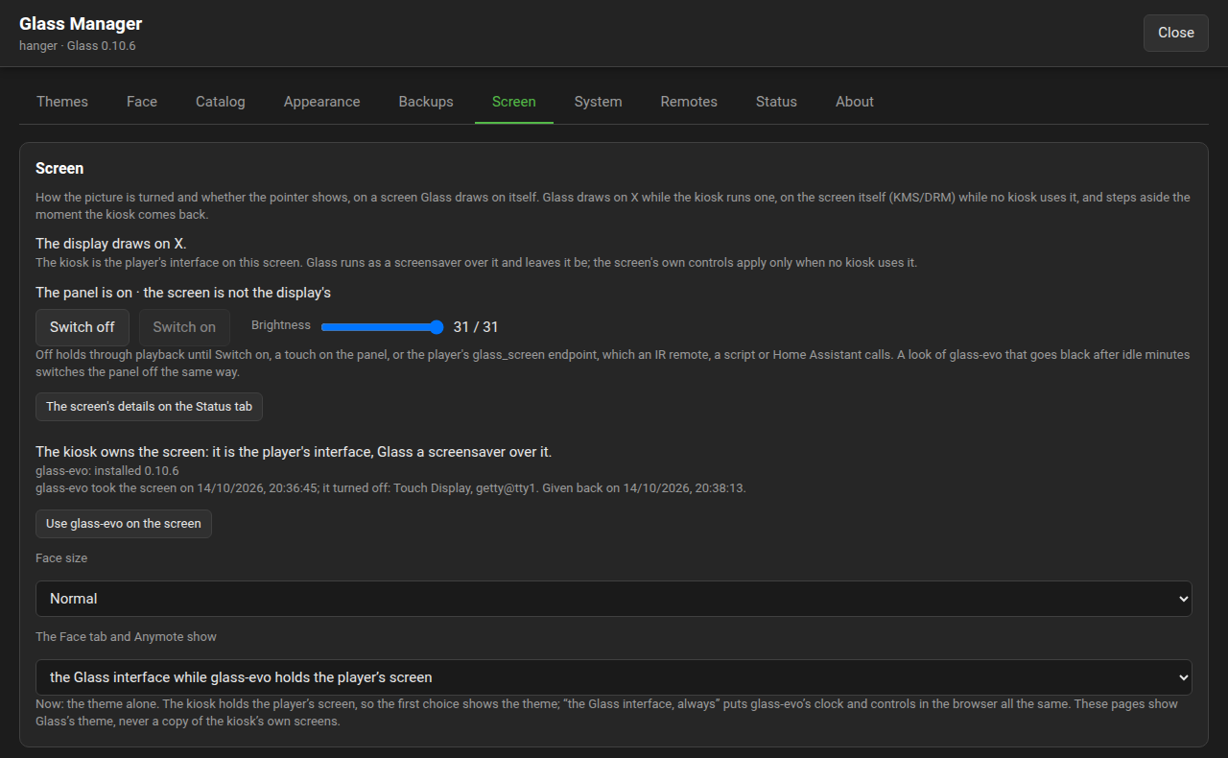Screen dimensions: 1228x758
Task: Click the Glass Manager title
Action: coord(81,24)
